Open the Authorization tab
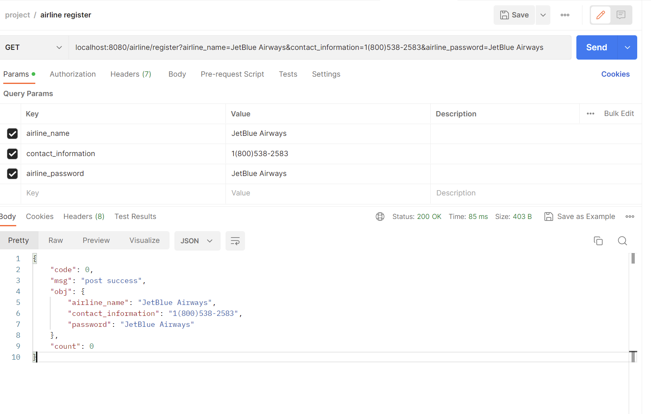 point(73,74)
